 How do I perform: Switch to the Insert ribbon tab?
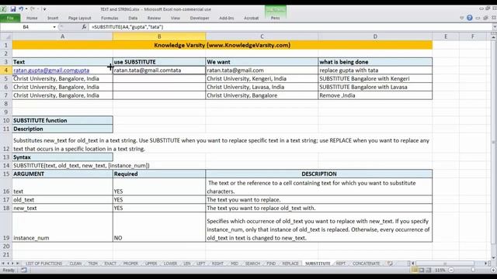(53, 18)
